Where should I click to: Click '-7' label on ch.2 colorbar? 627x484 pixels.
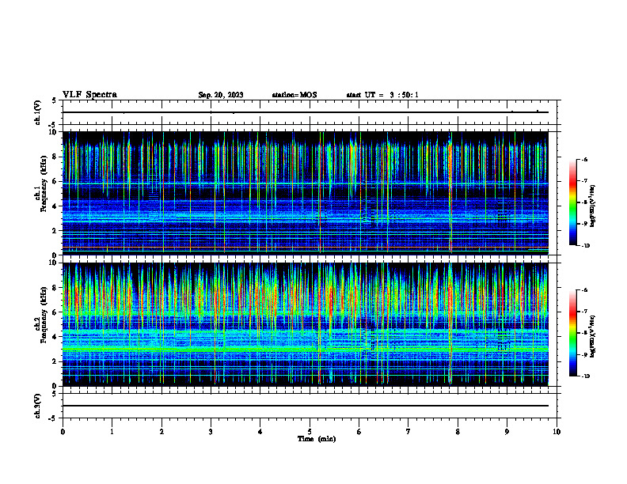pos(584,312)
